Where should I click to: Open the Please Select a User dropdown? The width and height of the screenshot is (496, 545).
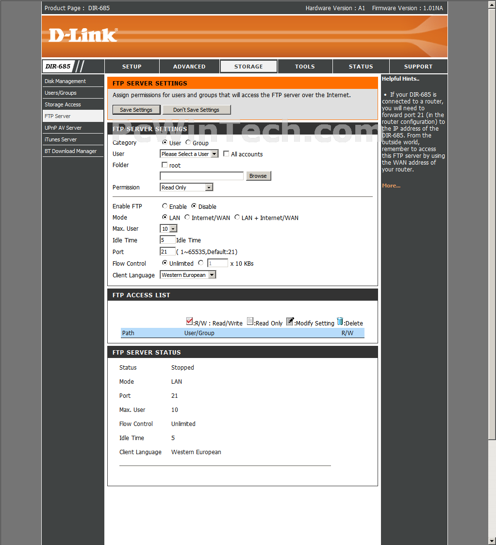(189, 154)
